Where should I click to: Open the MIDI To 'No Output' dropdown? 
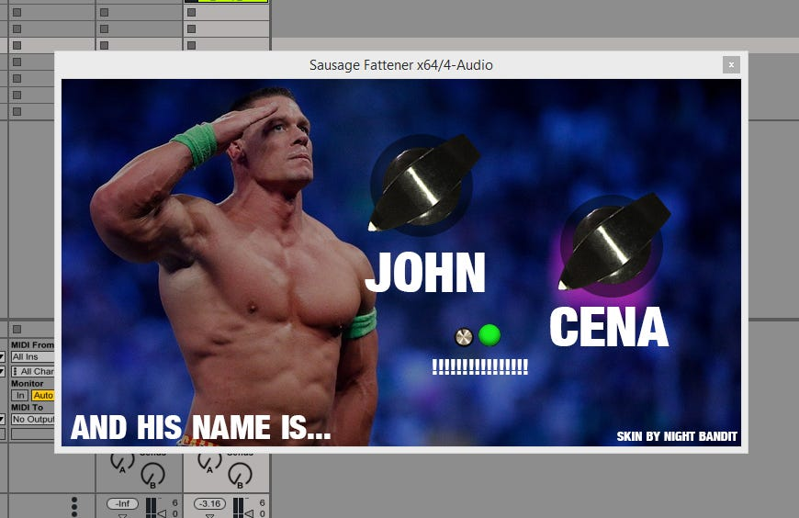tap(33, 419)
